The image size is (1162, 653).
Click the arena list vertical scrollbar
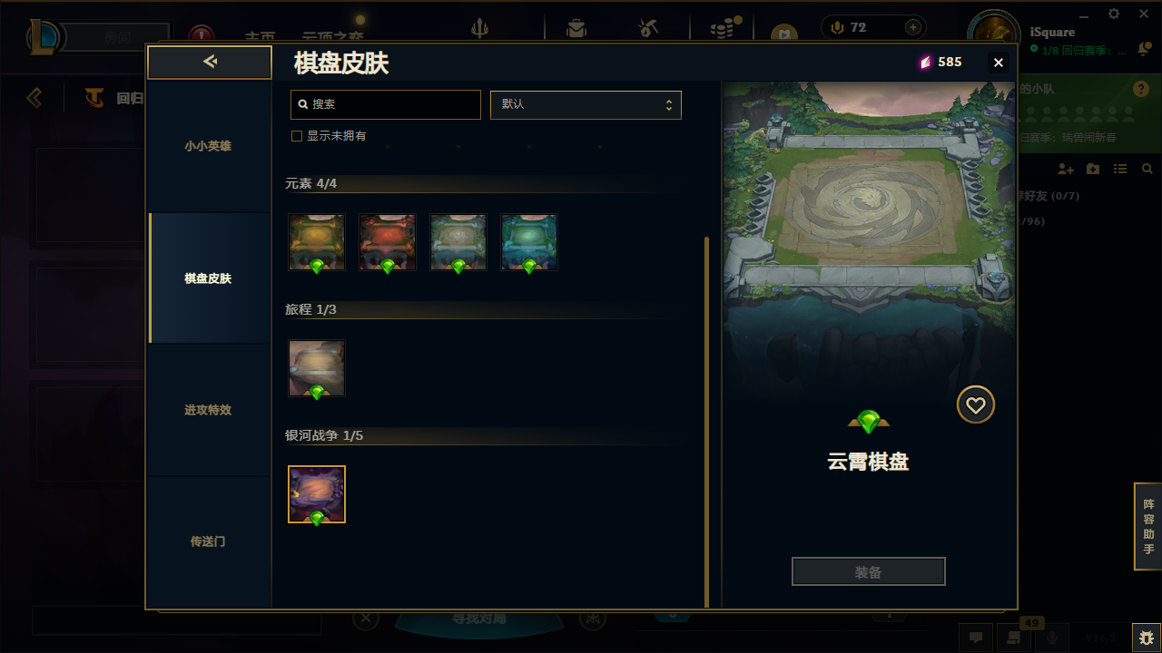point(706,422)
